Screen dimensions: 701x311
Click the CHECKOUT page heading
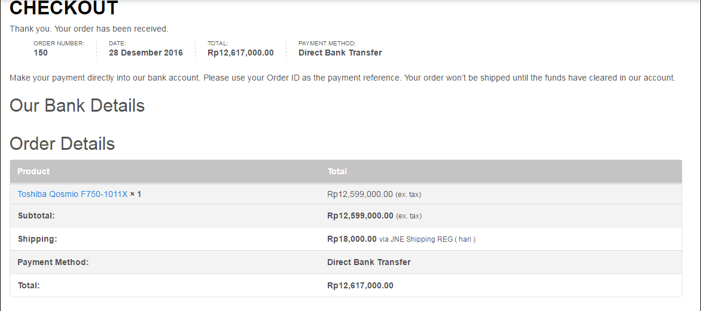coord(64,8)
